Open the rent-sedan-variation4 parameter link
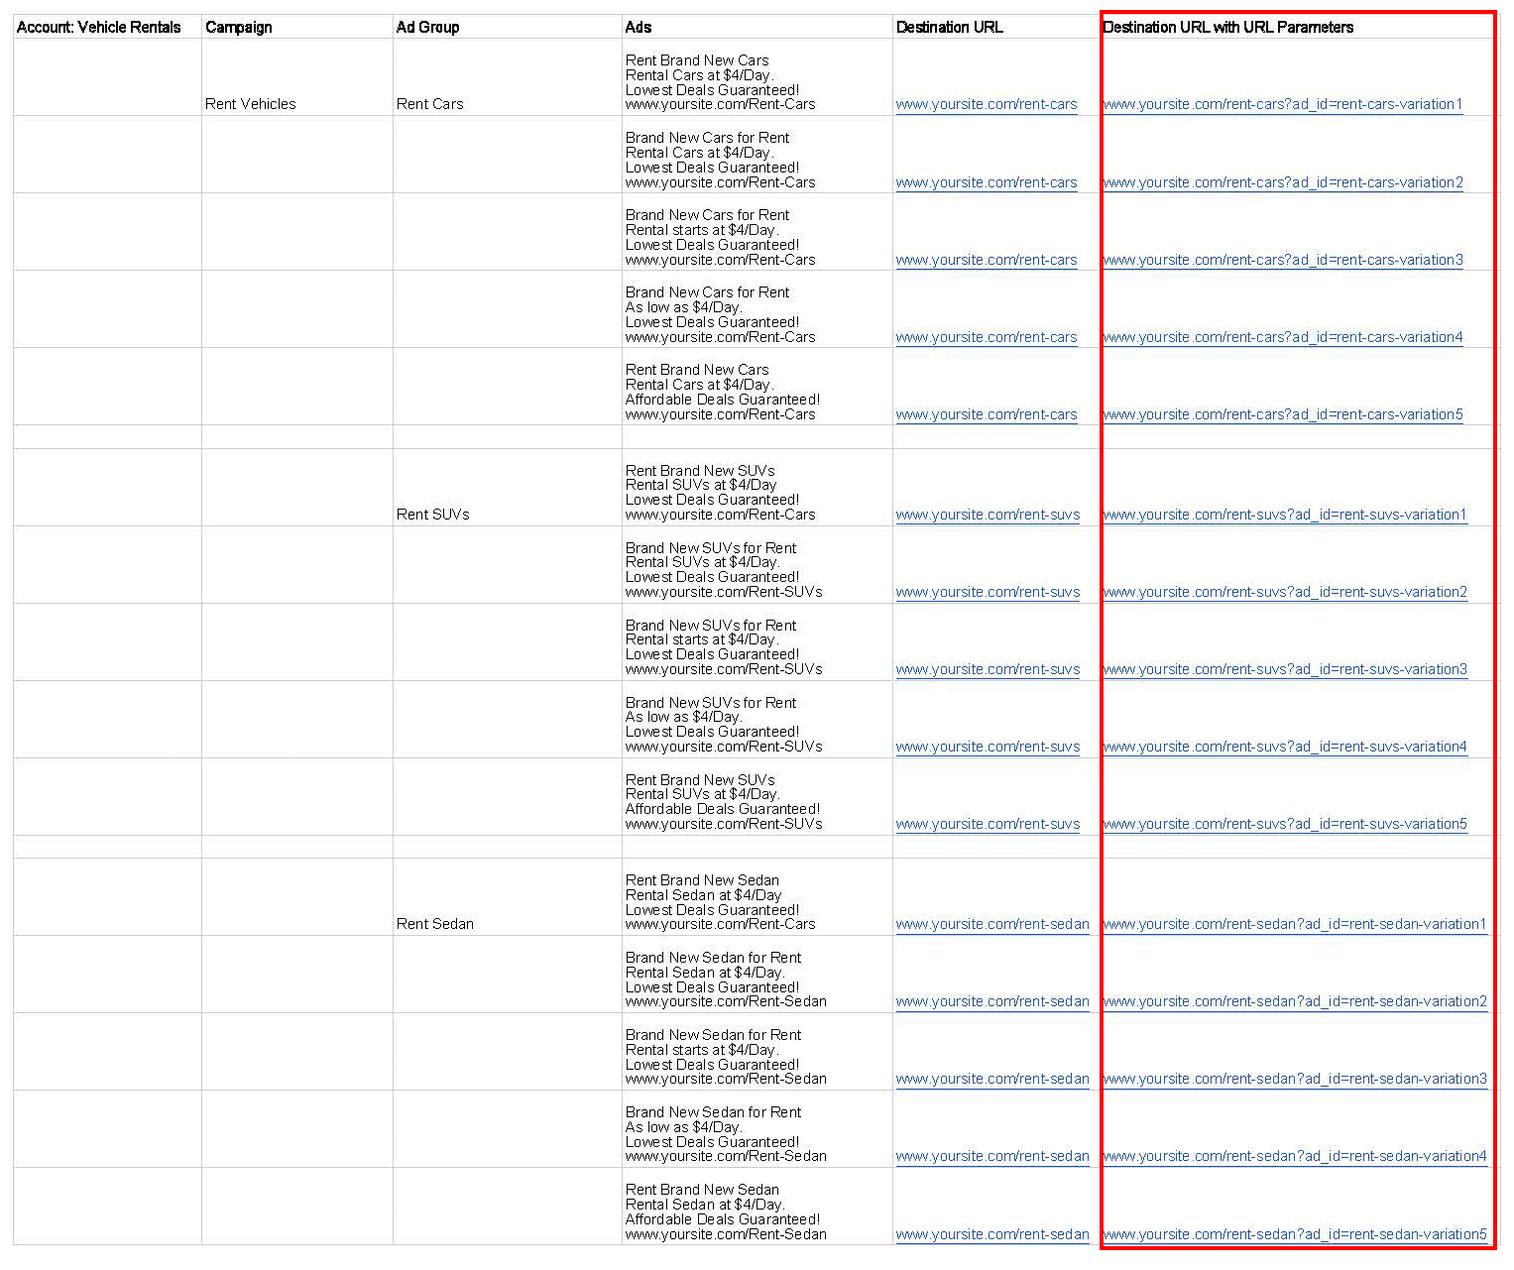 point(1295,1156)
